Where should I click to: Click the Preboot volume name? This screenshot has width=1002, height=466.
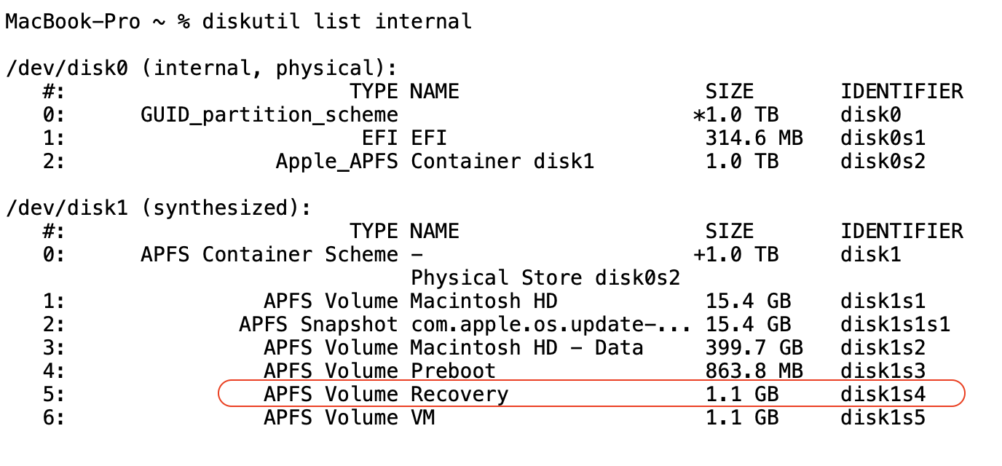tap(453, 371)
